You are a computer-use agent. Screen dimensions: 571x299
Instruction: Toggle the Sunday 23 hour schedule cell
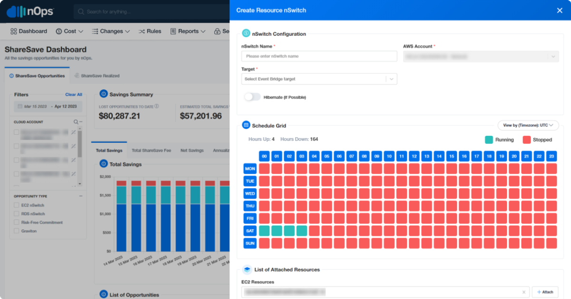pyautogui.click(x=551, y=243)
